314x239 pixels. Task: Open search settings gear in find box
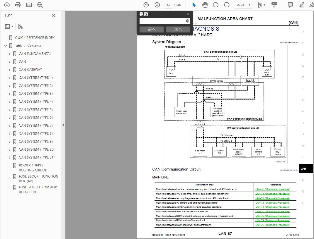(x=187, y=21)
